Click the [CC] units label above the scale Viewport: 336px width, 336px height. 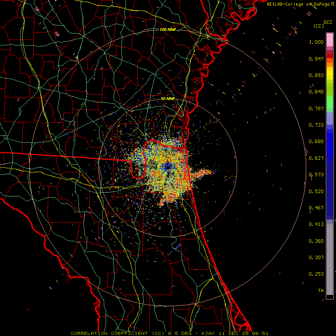(319, 26)
